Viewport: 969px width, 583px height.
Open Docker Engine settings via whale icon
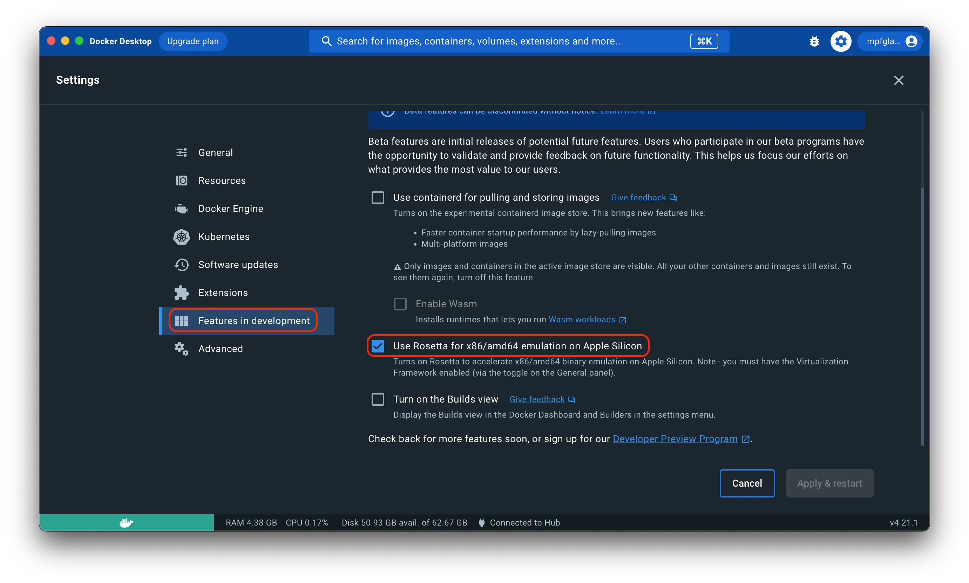[x=181, y=208]
